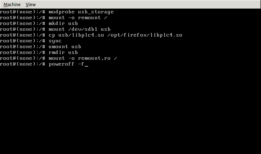The image size is (261, 154).
Task: Click the modprobe command word
Action: (62, 12)
